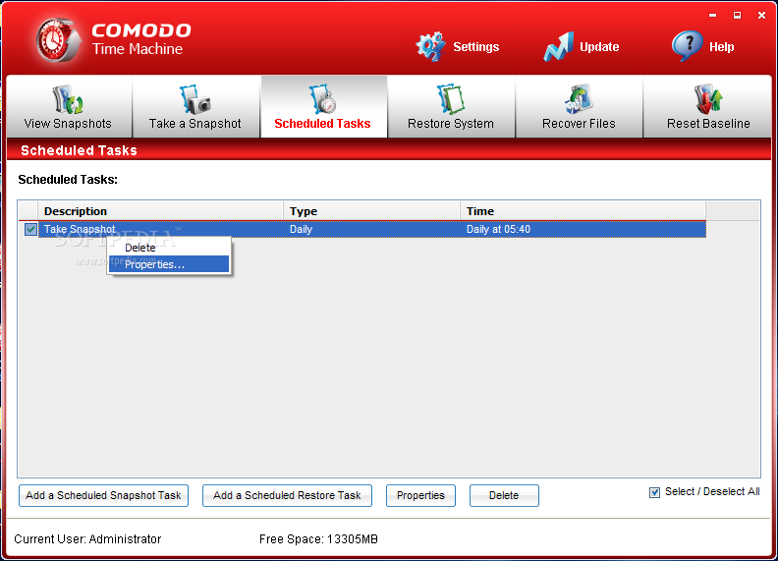Switch to the Recover Files tab label

579,124
